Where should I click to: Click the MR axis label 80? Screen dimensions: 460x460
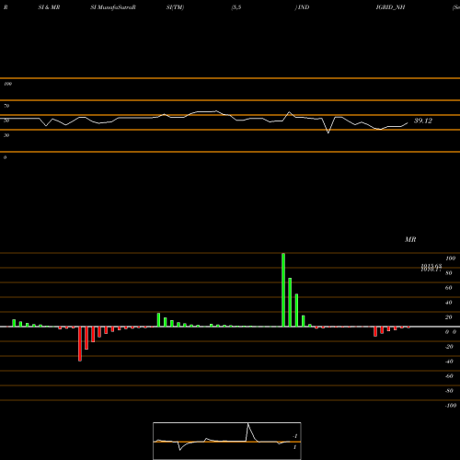449,273
